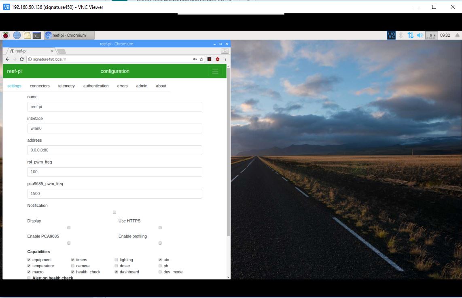Enable the lighting capability checkbox
The image size is (462, 298).
pos(116,260)
